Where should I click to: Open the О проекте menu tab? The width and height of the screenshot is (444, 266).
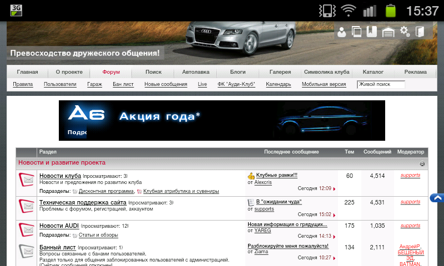(69, 72)
